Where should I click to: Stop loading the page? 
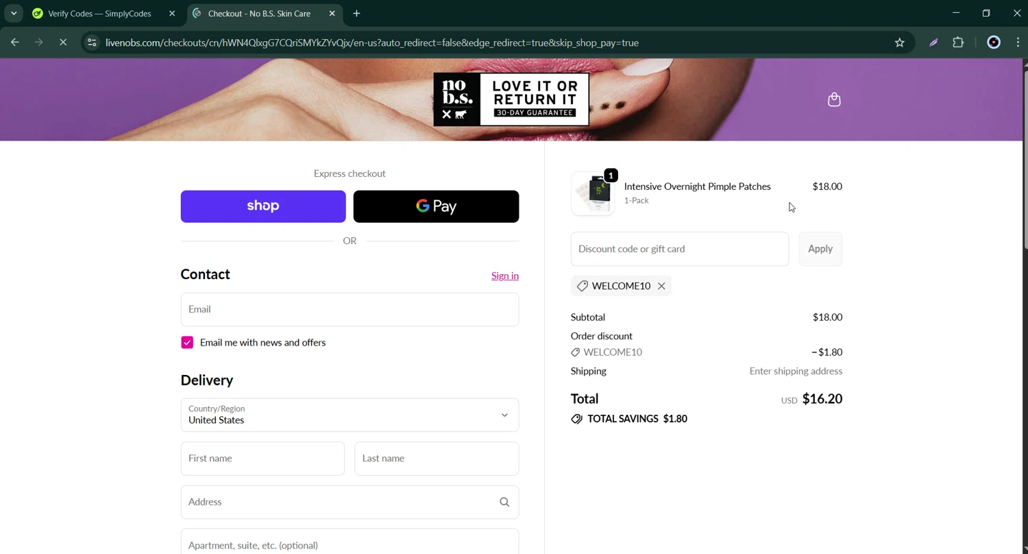63,43
